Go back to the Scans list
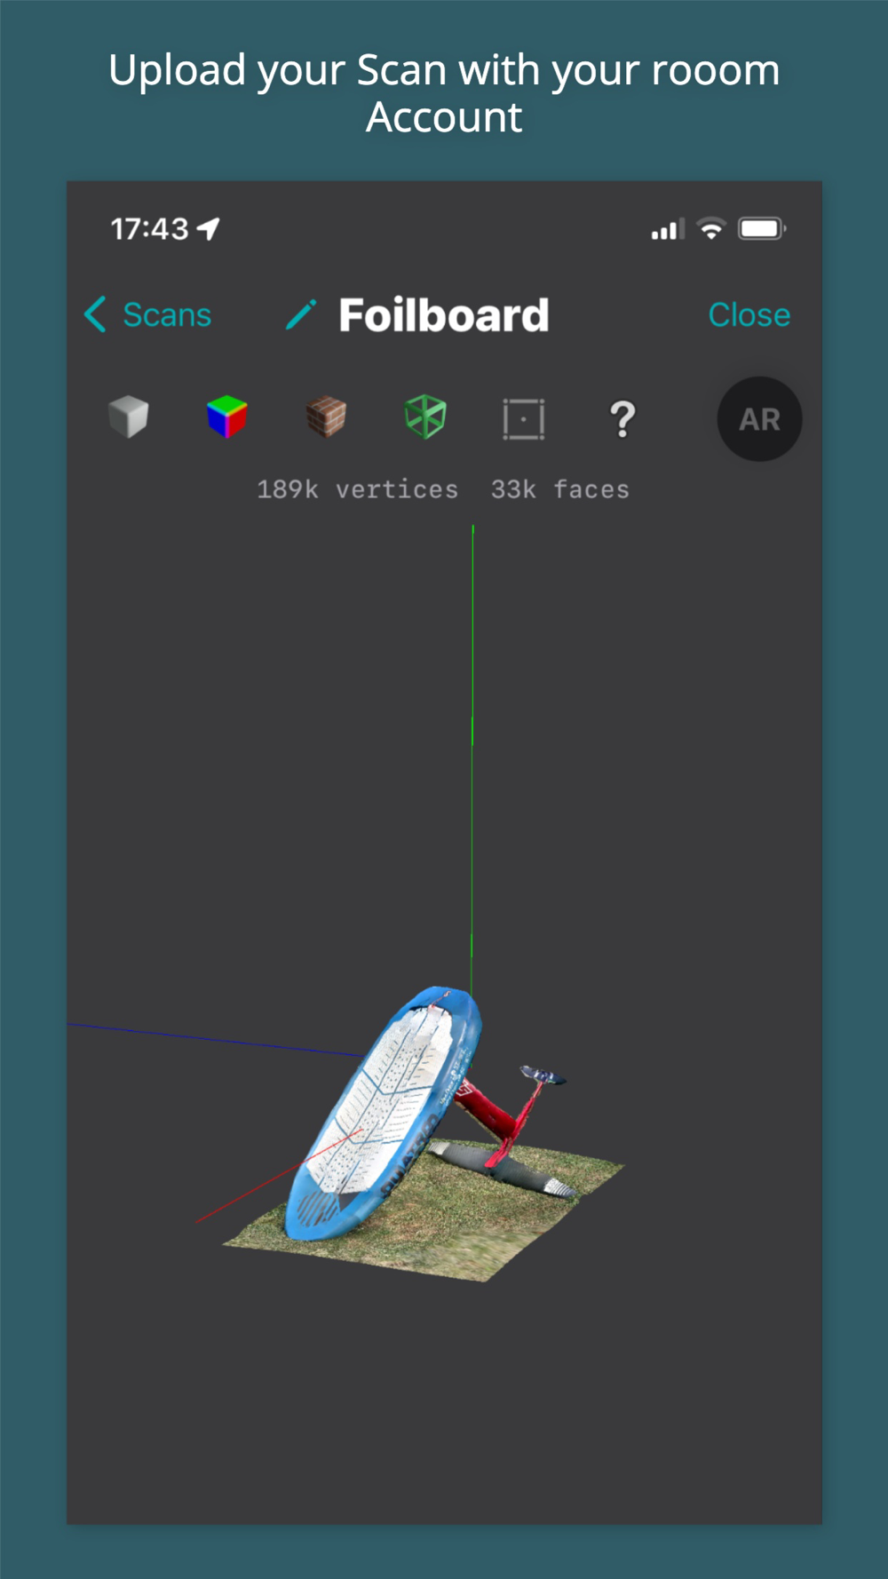 coord(147,314)
